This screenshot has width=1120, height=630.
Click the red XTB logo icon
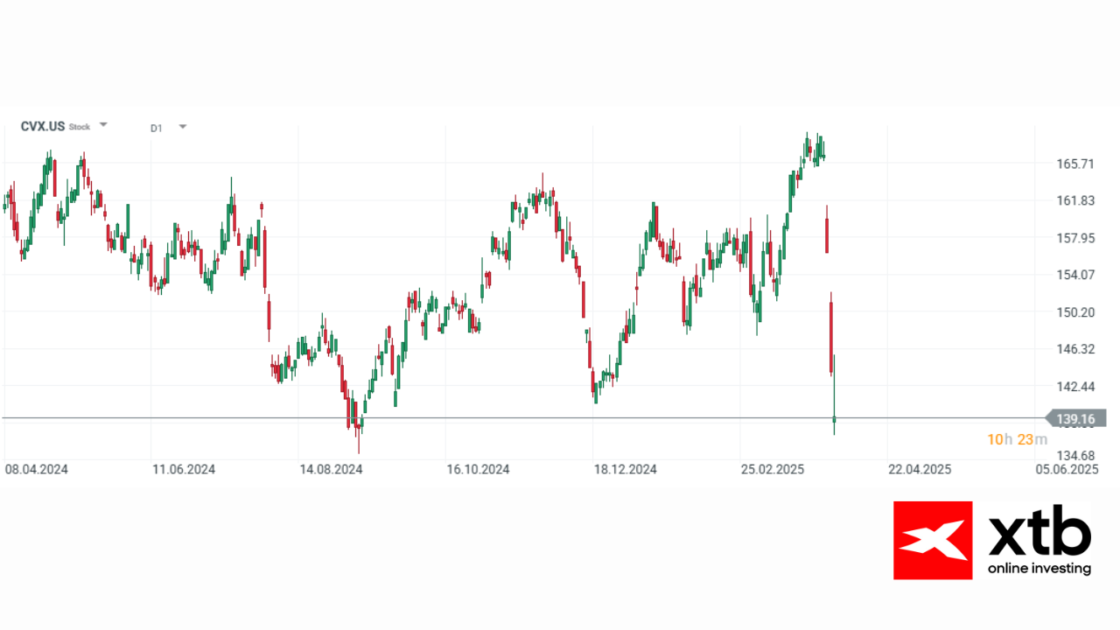[x=933, y=540]
